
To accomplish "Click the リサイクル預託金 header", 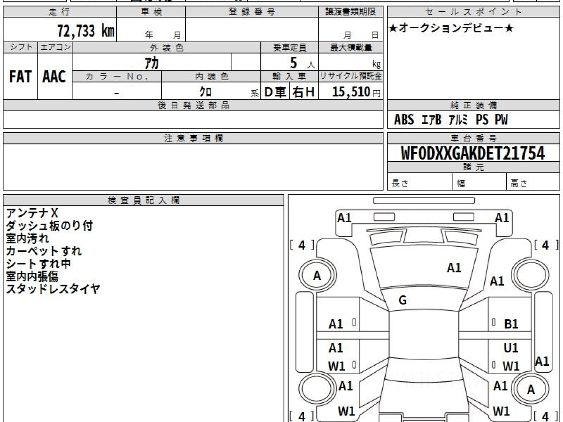I will [x=350, y=76].
